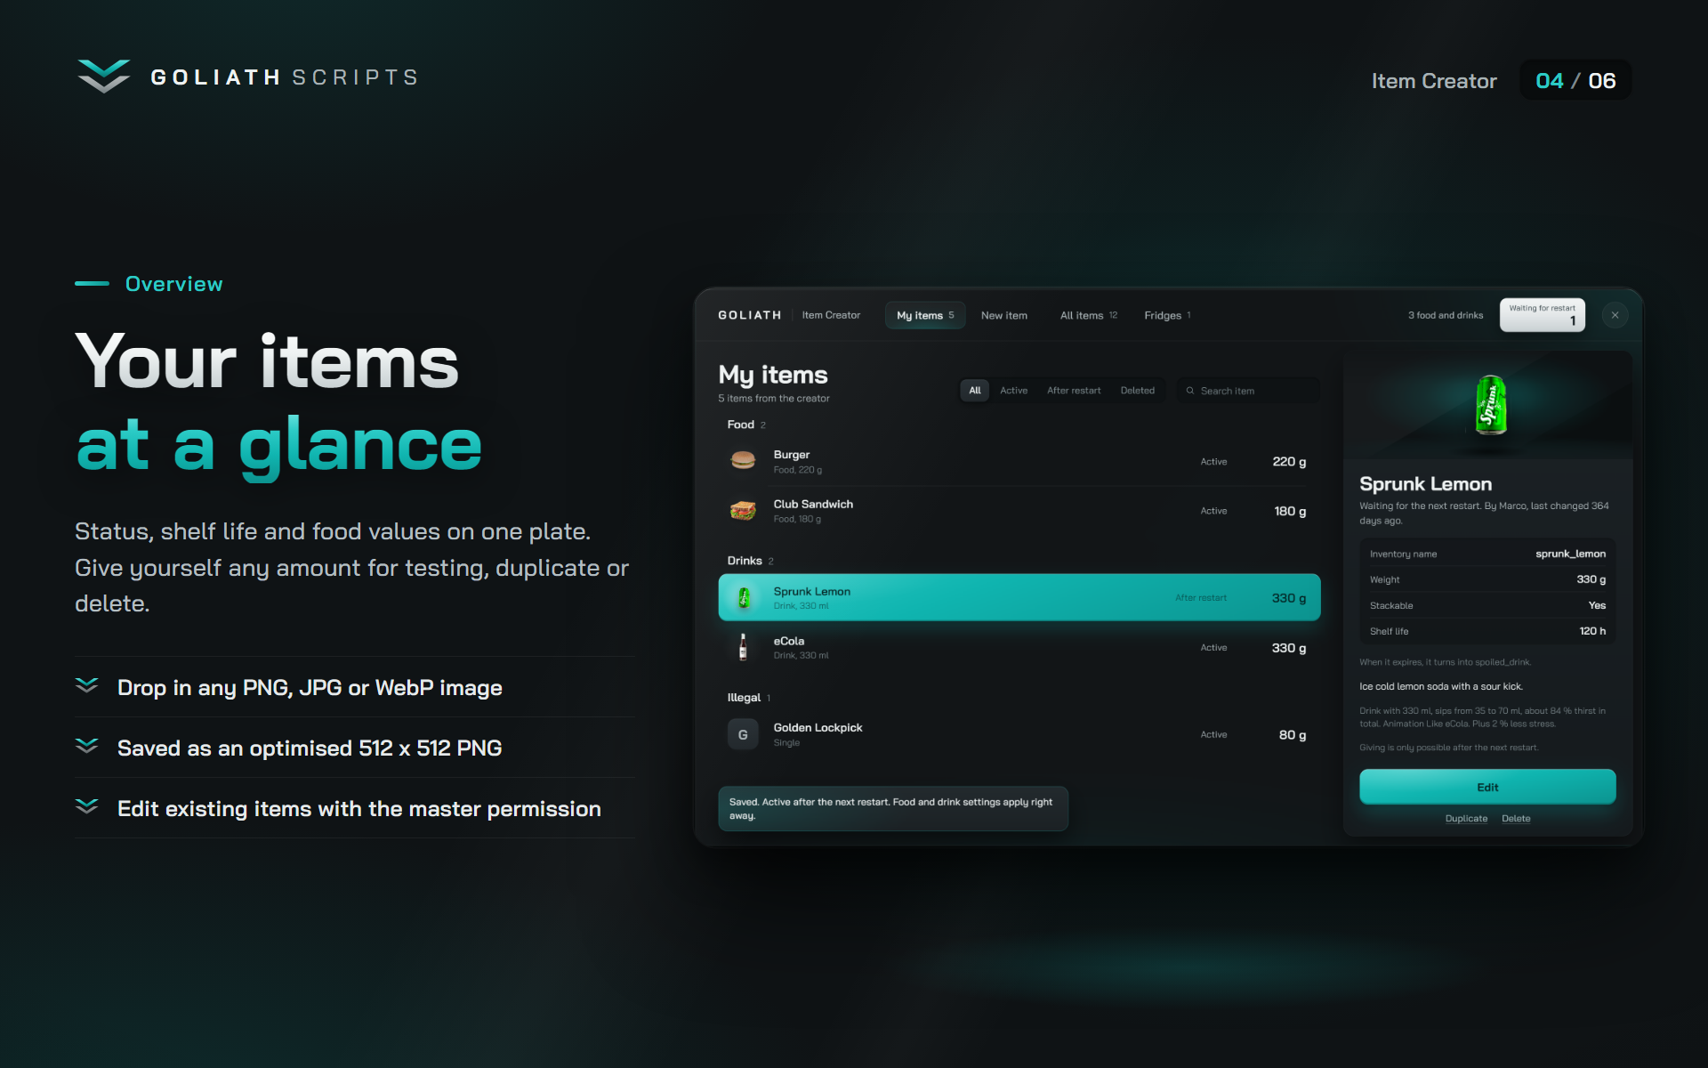Filter list by Active status
This screenshot has width=1708, height=1068.
[1013, 391]
